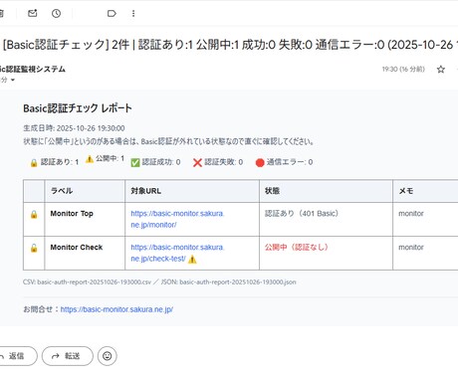The height and width of the screenshot is (378, 458).
Task: Click red X icon by 認証失敗
Action: [197, 162]
